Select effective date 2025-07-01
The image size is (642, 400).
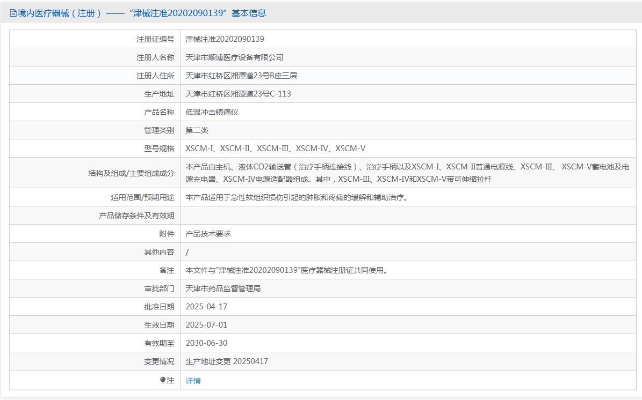pos(206,325)
